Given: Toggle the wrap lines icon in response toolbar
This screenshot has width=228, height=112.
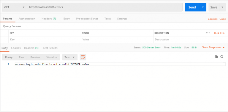Looking at the screenshot, I should (x=83, y=57).
